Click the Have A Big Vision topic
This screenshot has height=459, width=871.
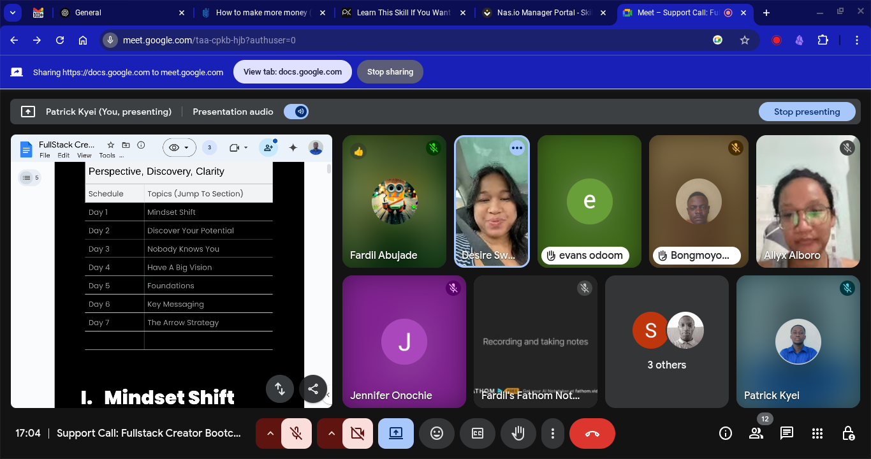coord(180,267)
